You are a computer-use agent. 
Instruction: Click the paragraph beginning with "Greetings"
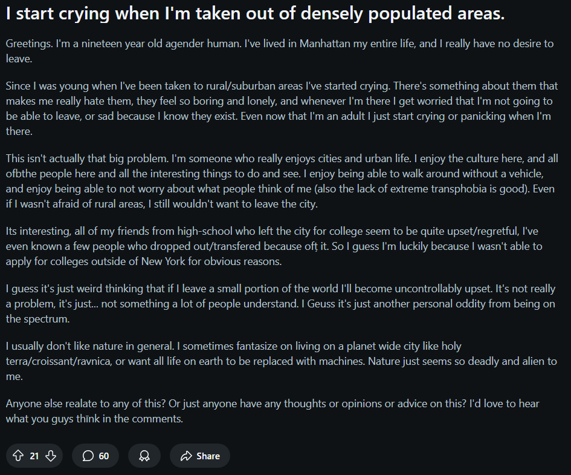point(278,51)
